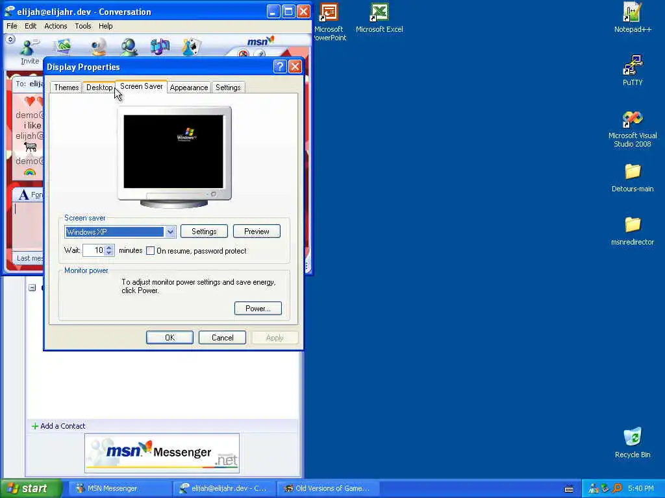Image resolution: width=665 pixels, height=498 pixels.
Task: Click the screen saver Settings button
Action: point(204,231)
